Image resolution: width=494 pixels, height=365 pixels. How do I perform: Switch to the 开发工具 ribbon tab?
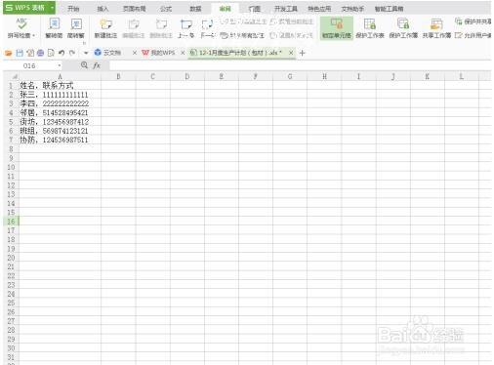click(x=286, y=9)
